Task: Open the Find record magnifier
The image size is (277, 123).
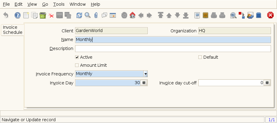Action: tap(87, 15)
